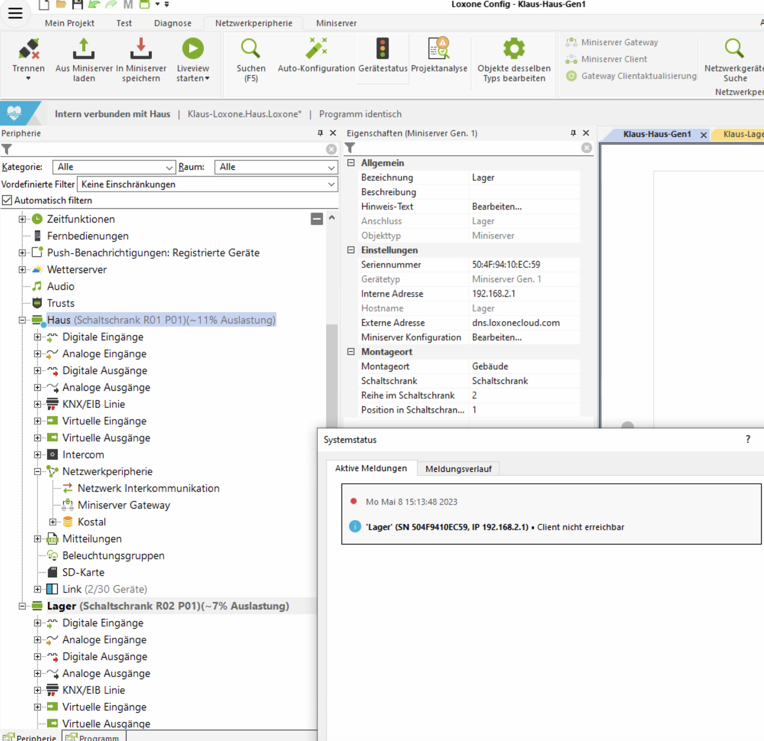Click Objekte desselben Typs bearbeiten gear
Image resolution: width=764 pixels, height=741 pixels.
(x=514, y=50)
